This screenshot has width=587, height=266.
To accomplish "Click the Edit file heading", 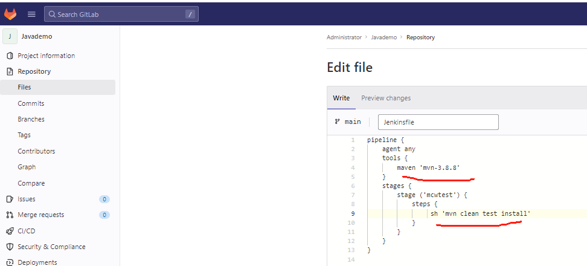I will point(350,68).
